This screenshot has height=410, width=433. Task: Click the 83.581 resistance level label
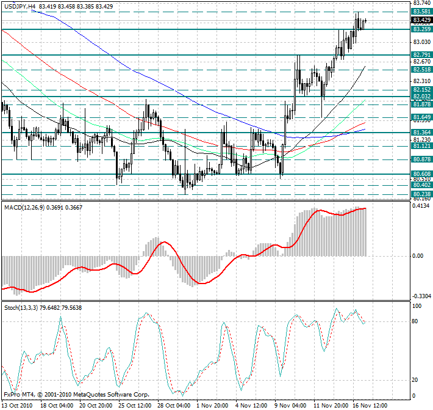tap(421, 12)
